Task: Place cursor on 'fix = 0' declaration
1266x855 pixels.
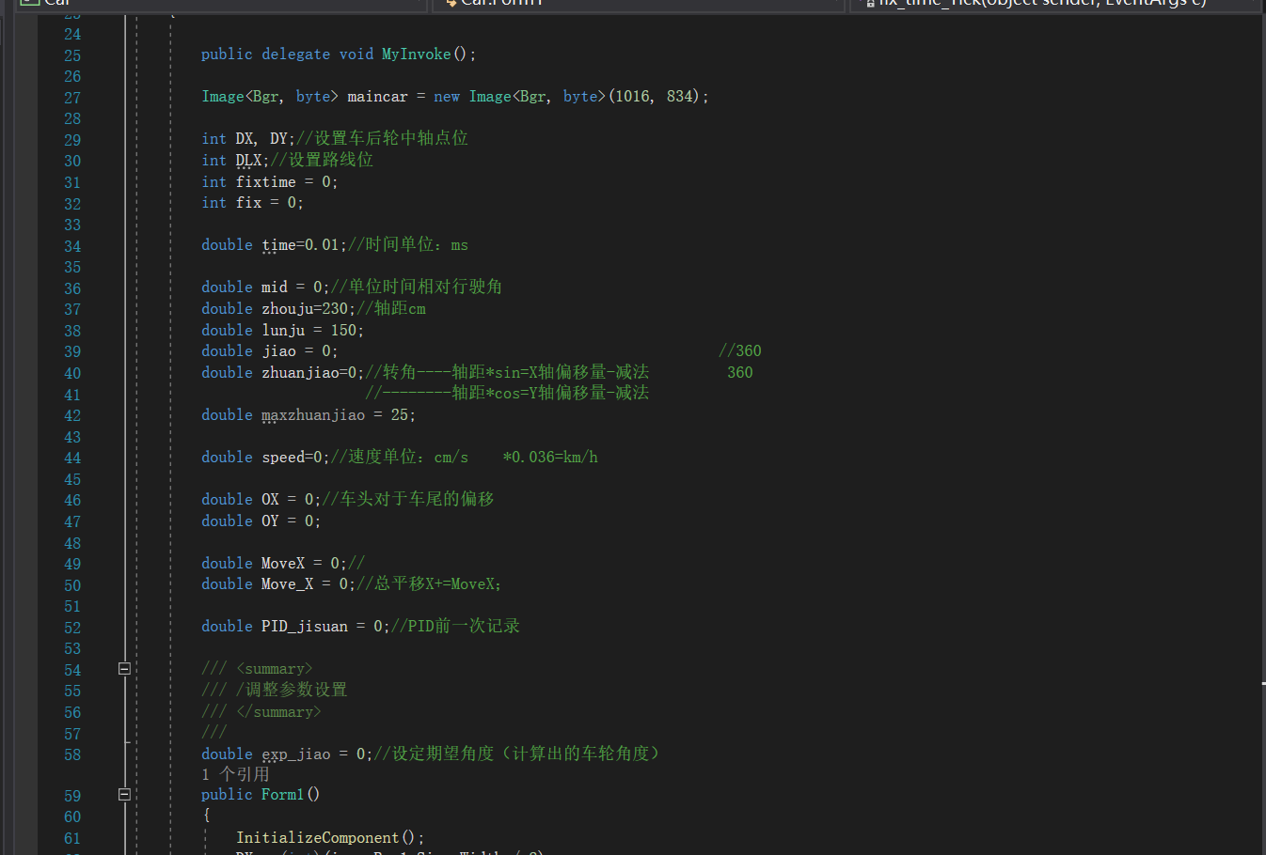Action: [x=265, y=203]
